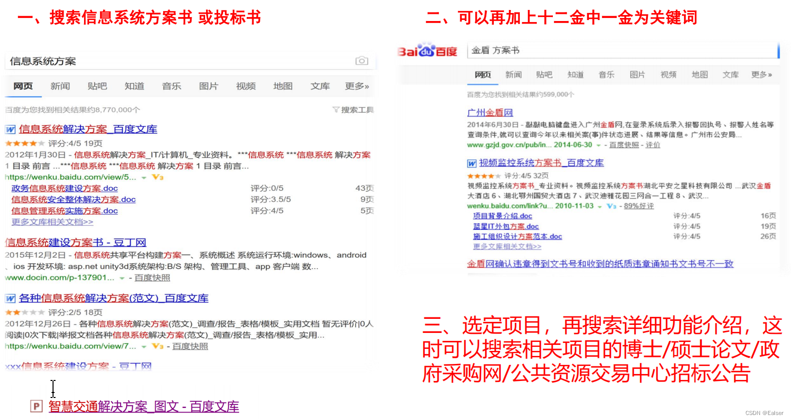This screenshot has height=420, width=791.
Task: Open result 广州金盾网
Action: 490,113
